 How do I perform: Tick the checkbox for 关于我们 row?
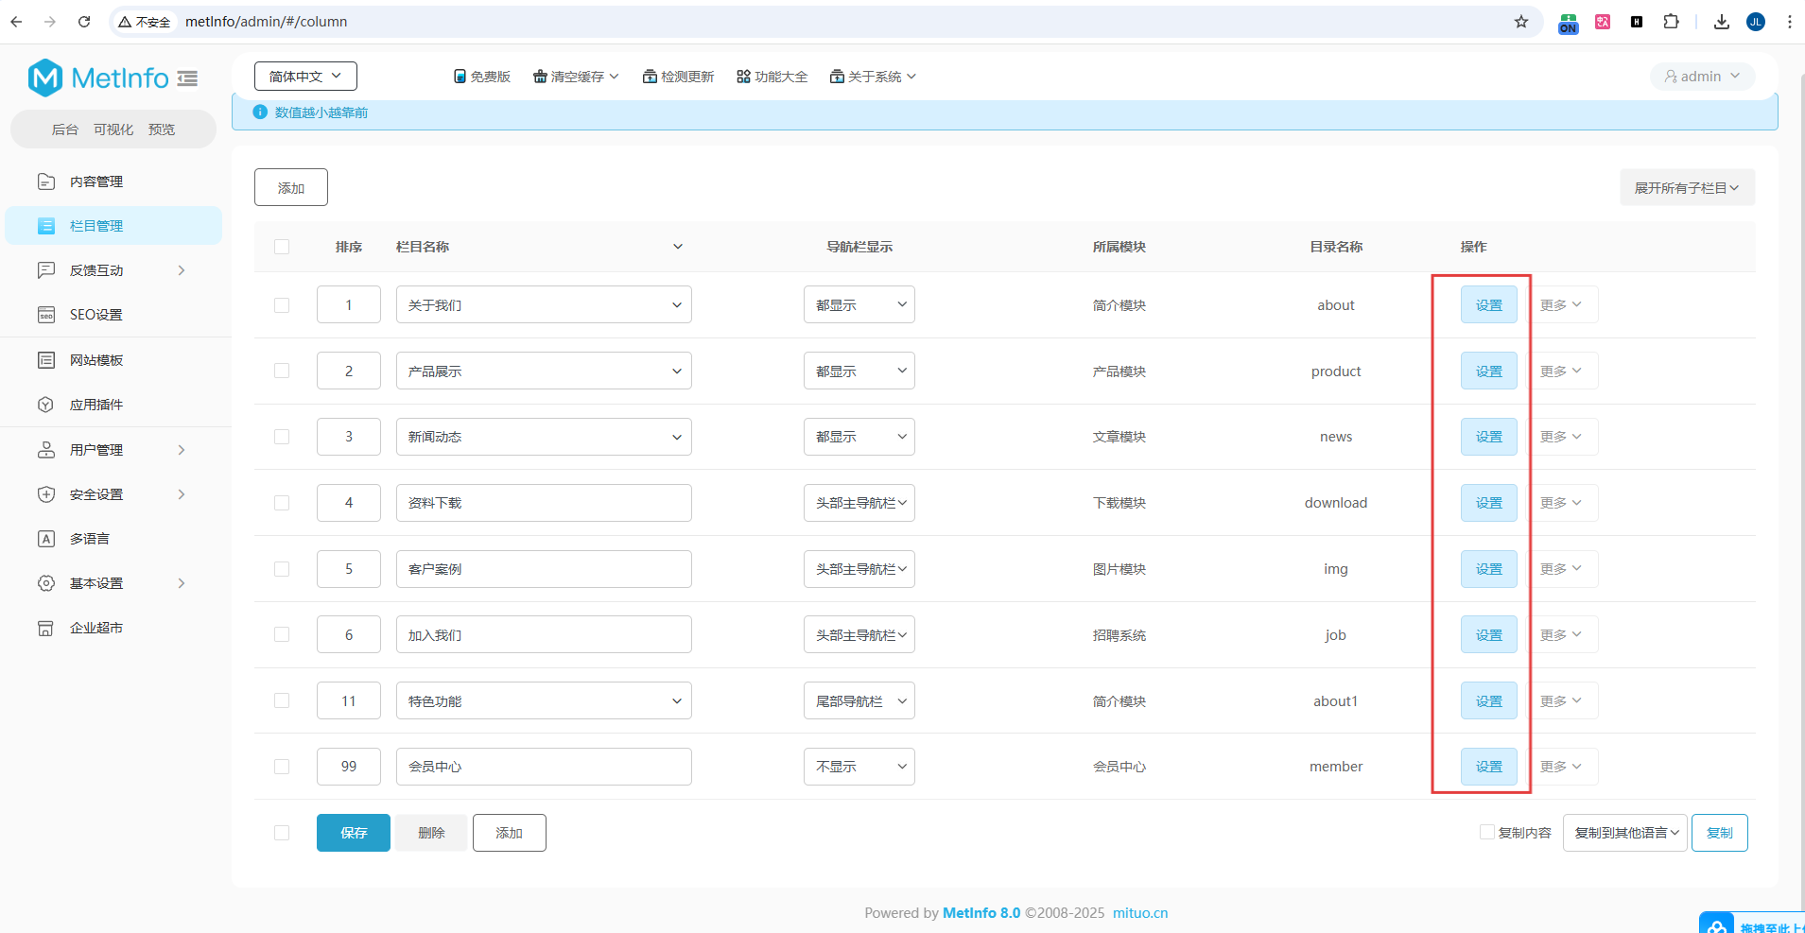pyautogui.click(x=282, y=305)
